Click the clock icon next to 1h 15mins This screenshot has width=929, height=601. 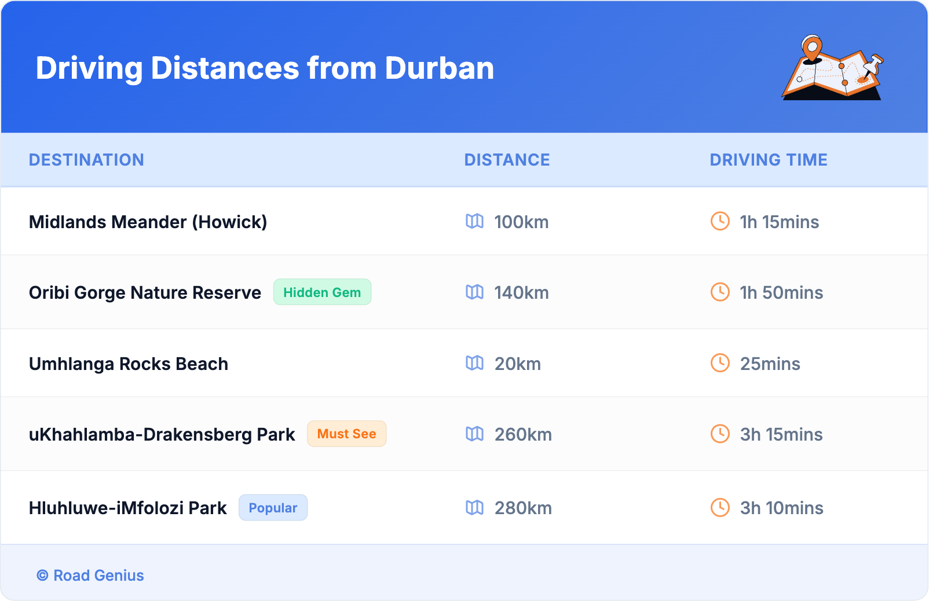pos(720,221)
